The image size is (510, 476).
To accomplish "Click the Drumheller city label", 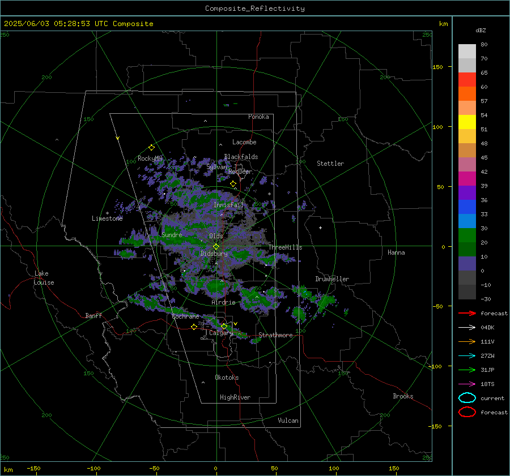I will pyautogui.click(x=332, y=279).
